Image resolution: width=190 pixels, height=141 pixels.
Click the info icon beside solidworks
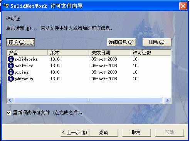11,59
